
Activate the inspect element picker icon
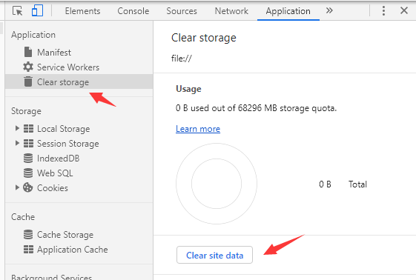(18, 11)
